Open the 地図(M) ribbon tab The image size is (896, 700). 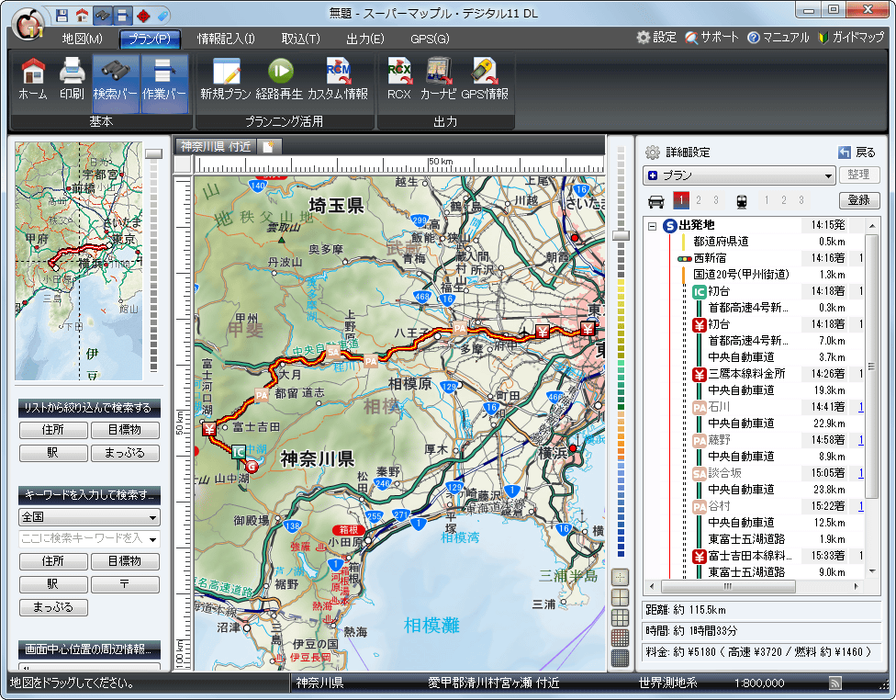(x=83, y=39)
